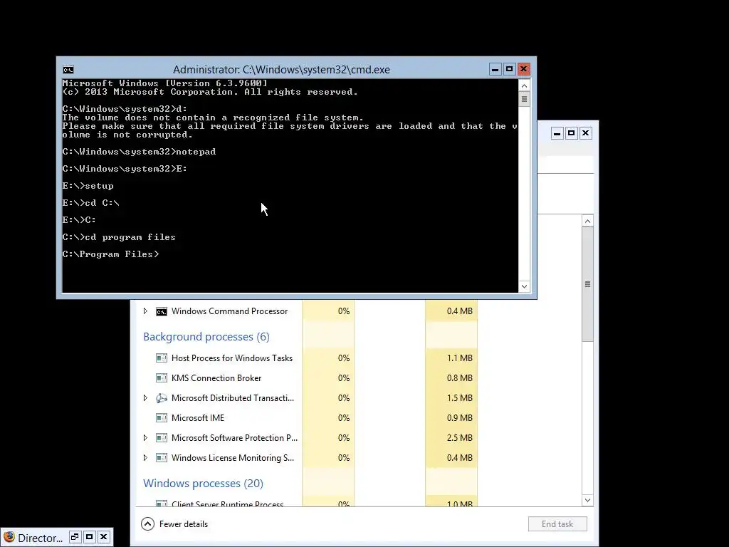Click the Microsoft IME process icon
This screenshot has height=547, width=729.
click(x=162, y=418)
